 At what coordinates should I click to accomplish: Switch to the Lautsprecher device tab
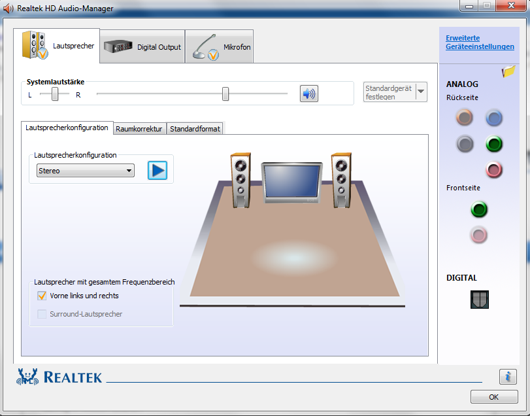tap(57, 46)
